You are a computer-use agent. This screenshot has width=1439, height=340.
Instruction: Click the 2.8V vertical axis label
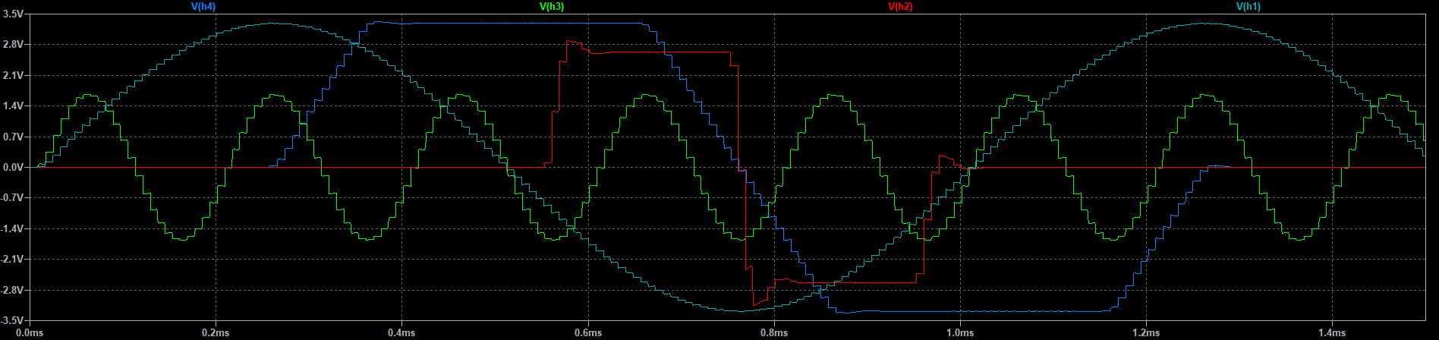click(x=14, y=45)
